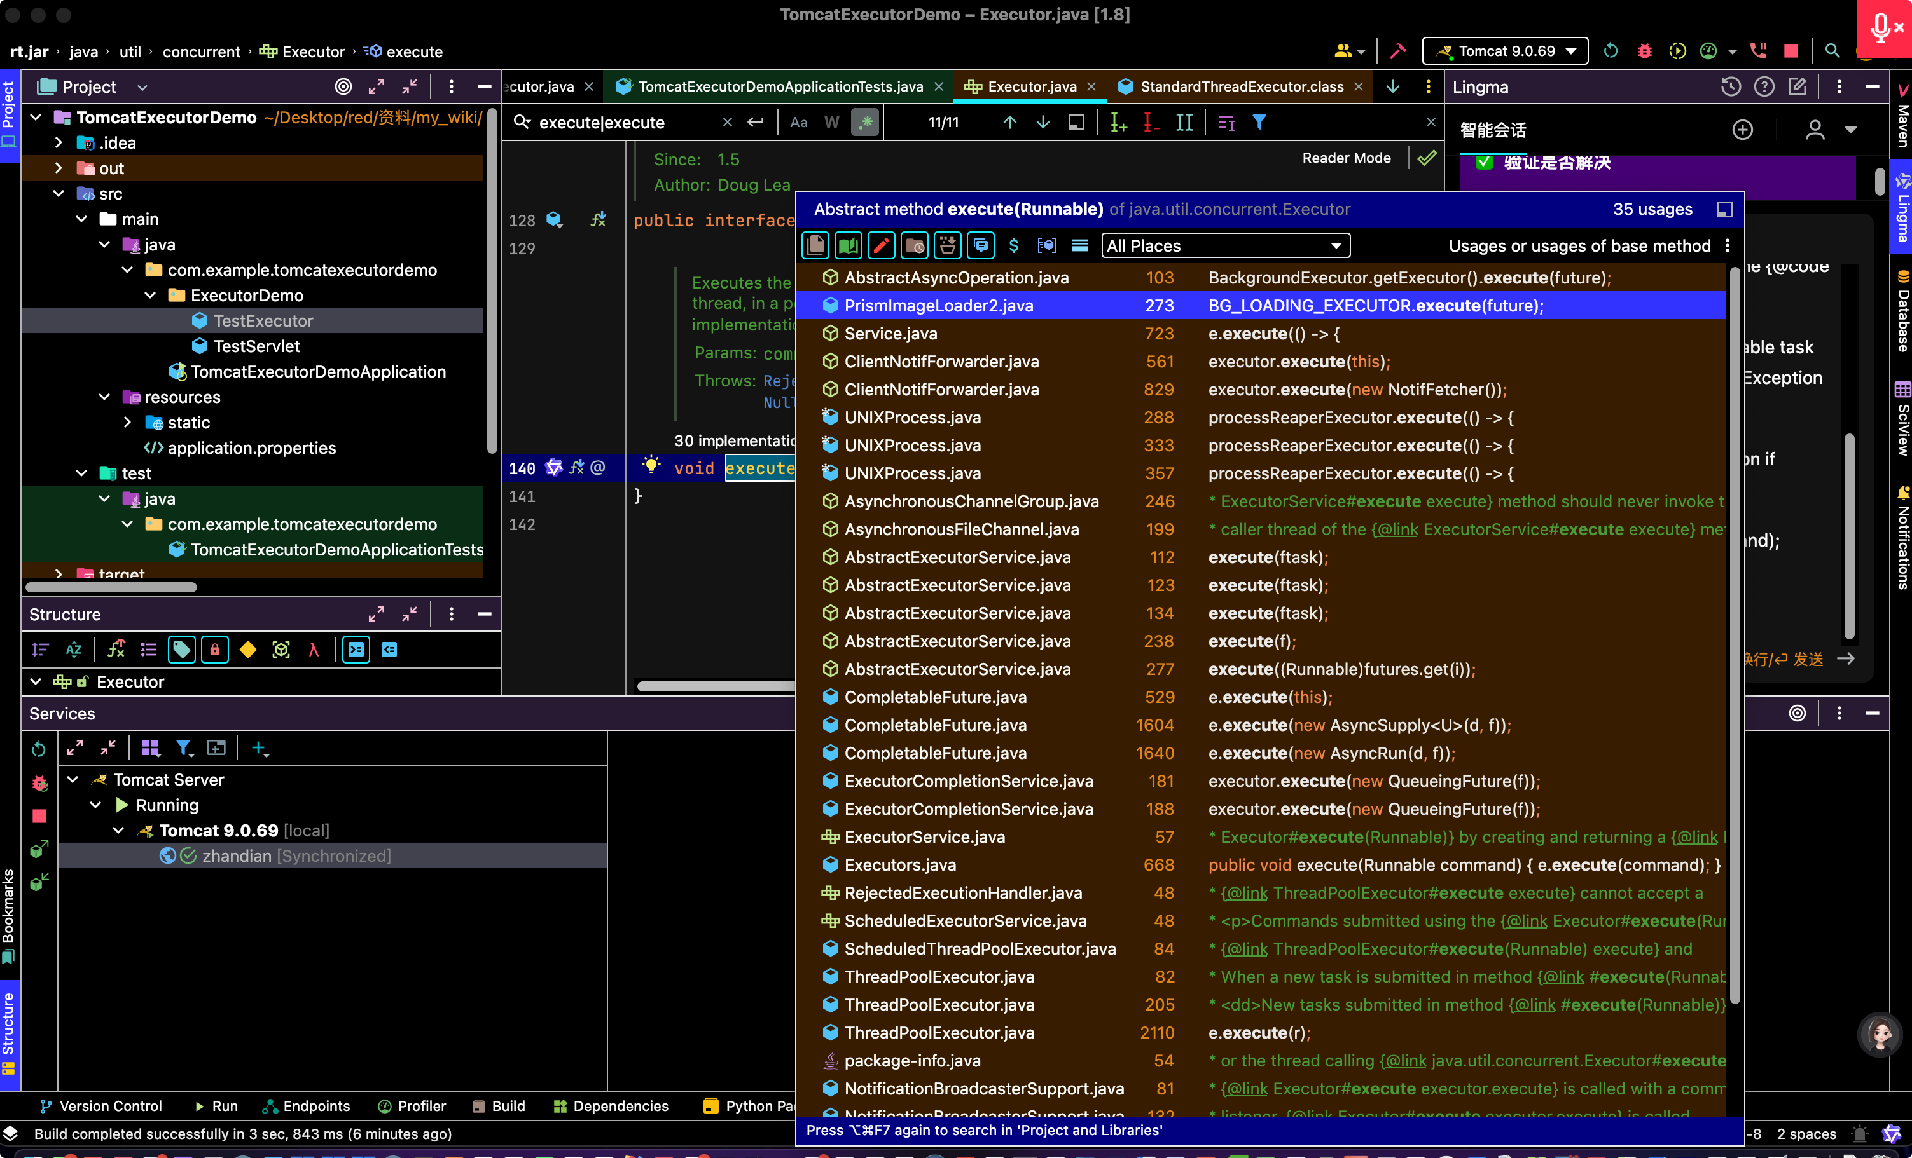Click the Lingma user account icon
This screenshot has width=1912, height=1158.
[1814, 130]
